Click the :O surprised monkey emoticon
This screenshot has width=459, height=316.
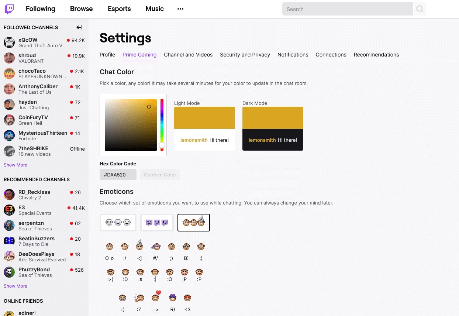click(170, 272)
